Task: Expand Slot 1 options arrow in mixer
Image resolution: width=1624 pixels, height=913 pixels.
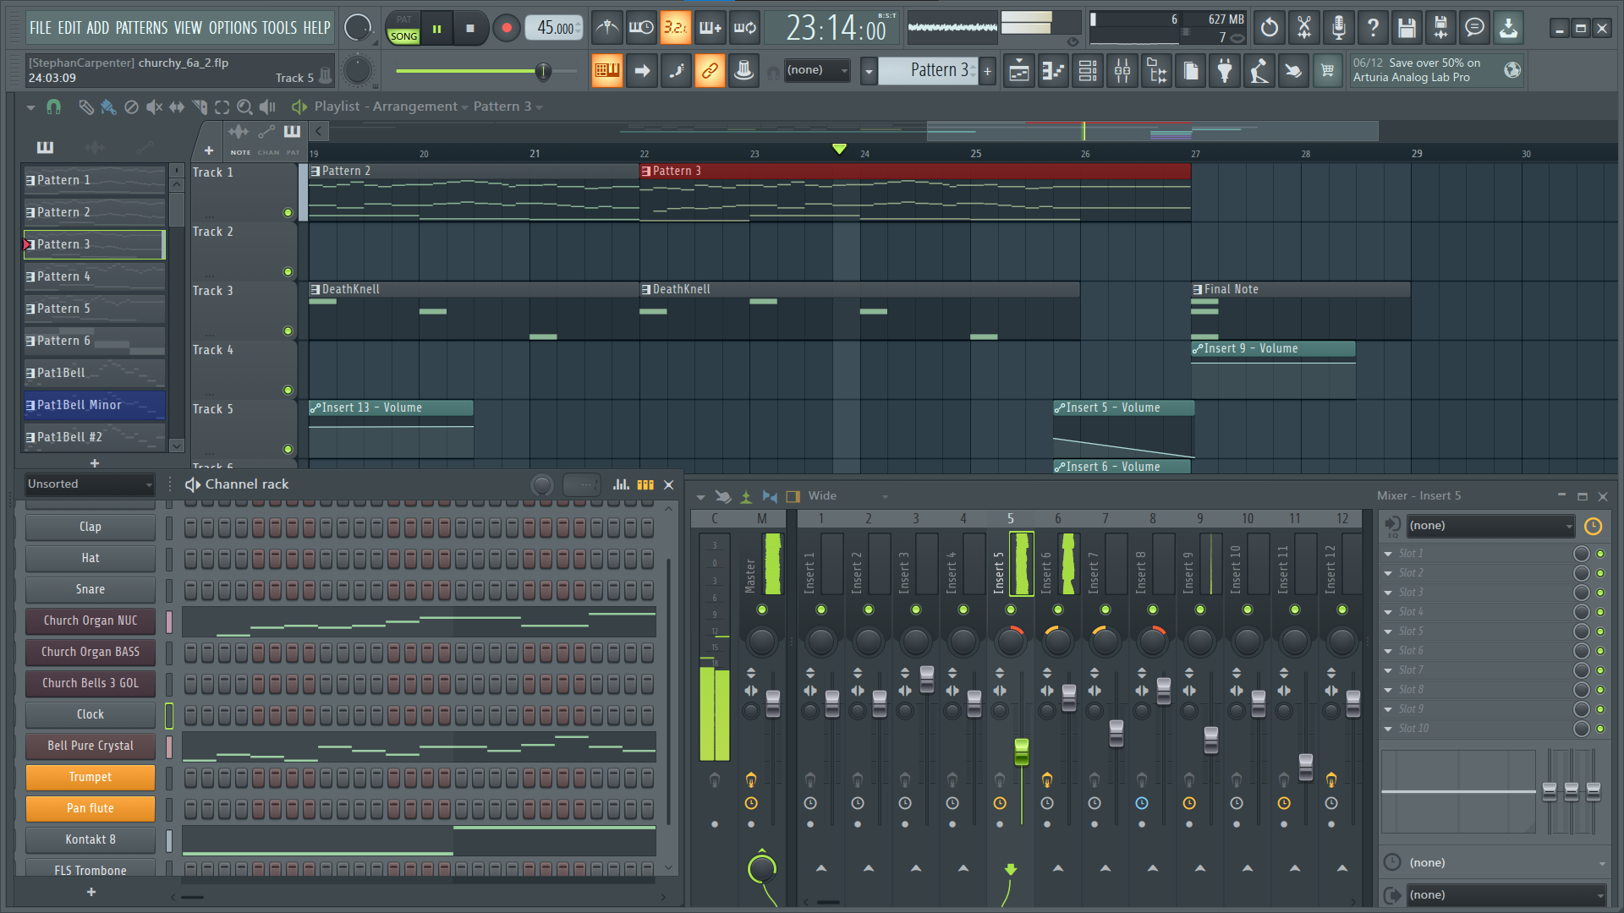Action: (x=1388, y=554)
